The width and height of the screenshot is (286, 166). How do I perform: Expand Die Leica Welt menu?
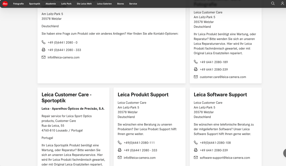[x=84, y=4]
